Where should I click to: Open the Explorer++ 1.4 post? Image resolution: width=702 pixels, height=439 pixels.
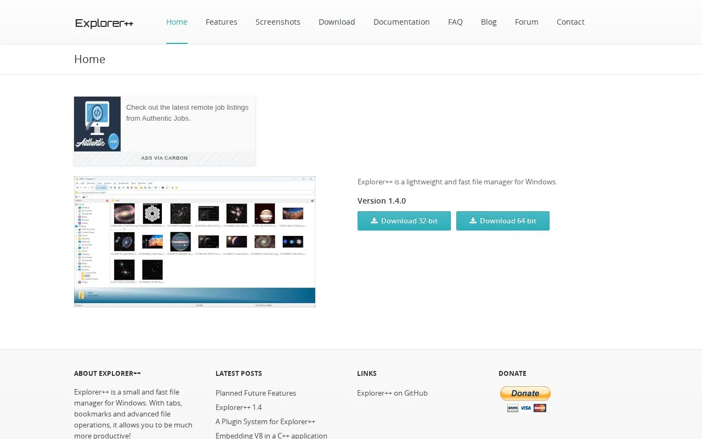click(239, 407)
